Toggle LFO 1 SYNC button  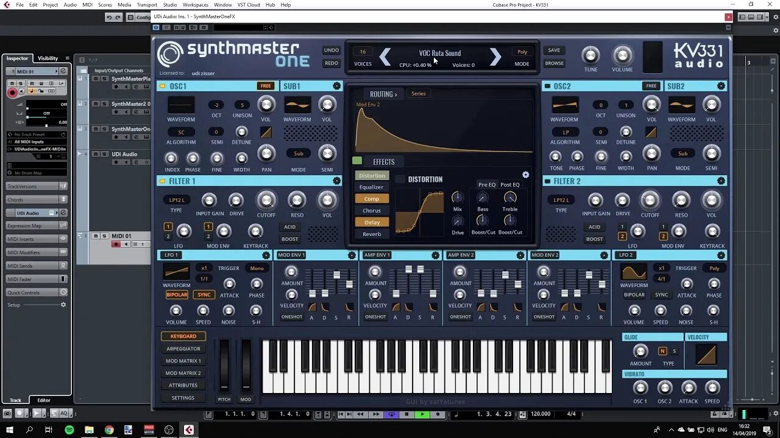click(204, 294)
